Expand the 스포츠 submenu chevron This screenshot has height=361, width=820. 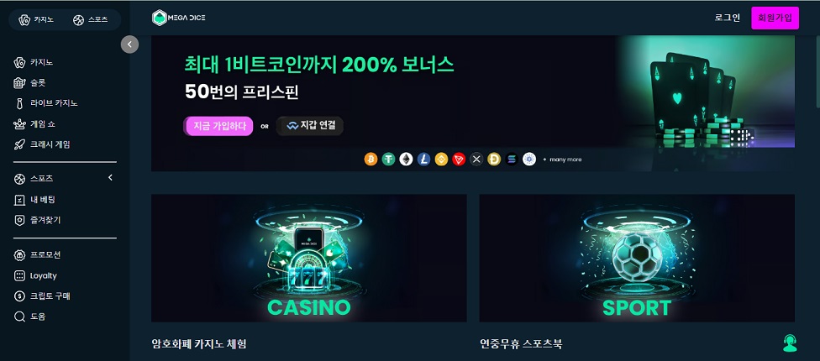click(110, 178)
